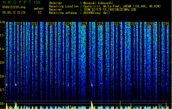
Task: Click the 2226 time marker
Action: (x=100, y=23)
